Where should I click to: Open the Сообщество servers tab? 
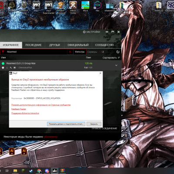click(x=104, y=45)
